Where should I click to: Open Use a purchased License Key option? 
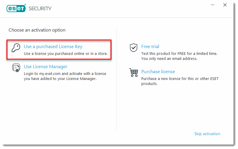[53, 47]
